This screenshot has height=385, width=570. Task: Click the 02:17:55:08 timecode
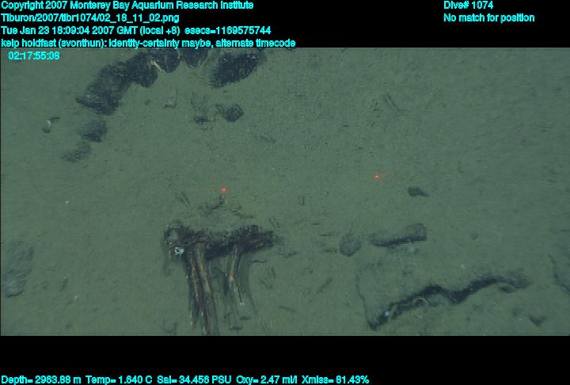point(34,55)
